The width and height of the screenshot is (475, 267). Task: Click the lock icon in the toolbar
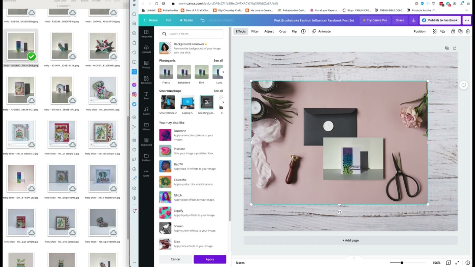coord(453,31)
